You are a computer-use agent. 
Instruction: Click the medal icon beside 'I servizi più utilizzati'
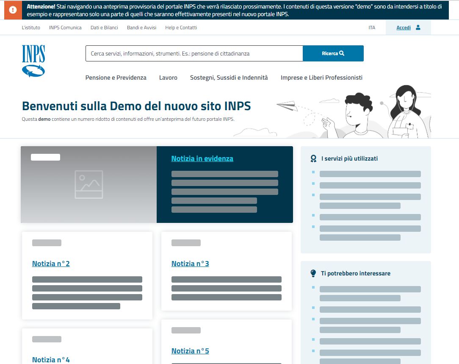click(313, 158)
